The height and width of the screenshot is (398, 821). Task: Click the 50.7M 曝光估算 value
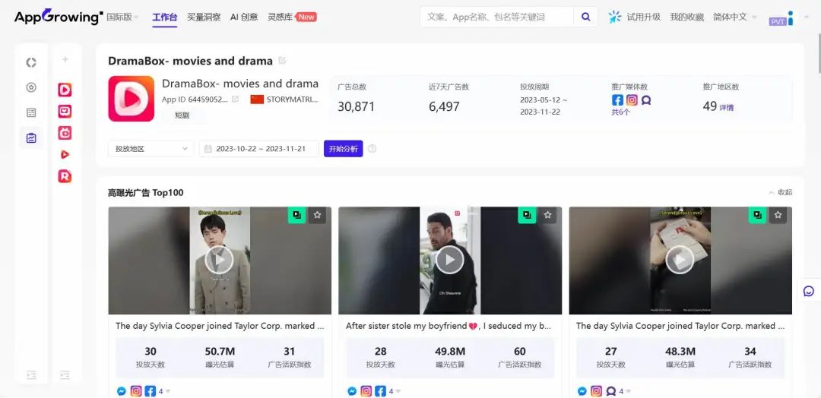(220, 352)
